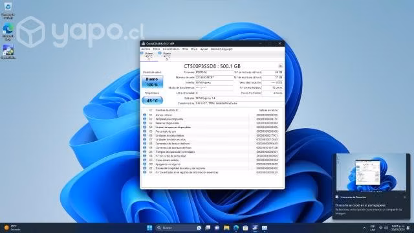Click the status icon for Horas de encendido row

(144, 160)
